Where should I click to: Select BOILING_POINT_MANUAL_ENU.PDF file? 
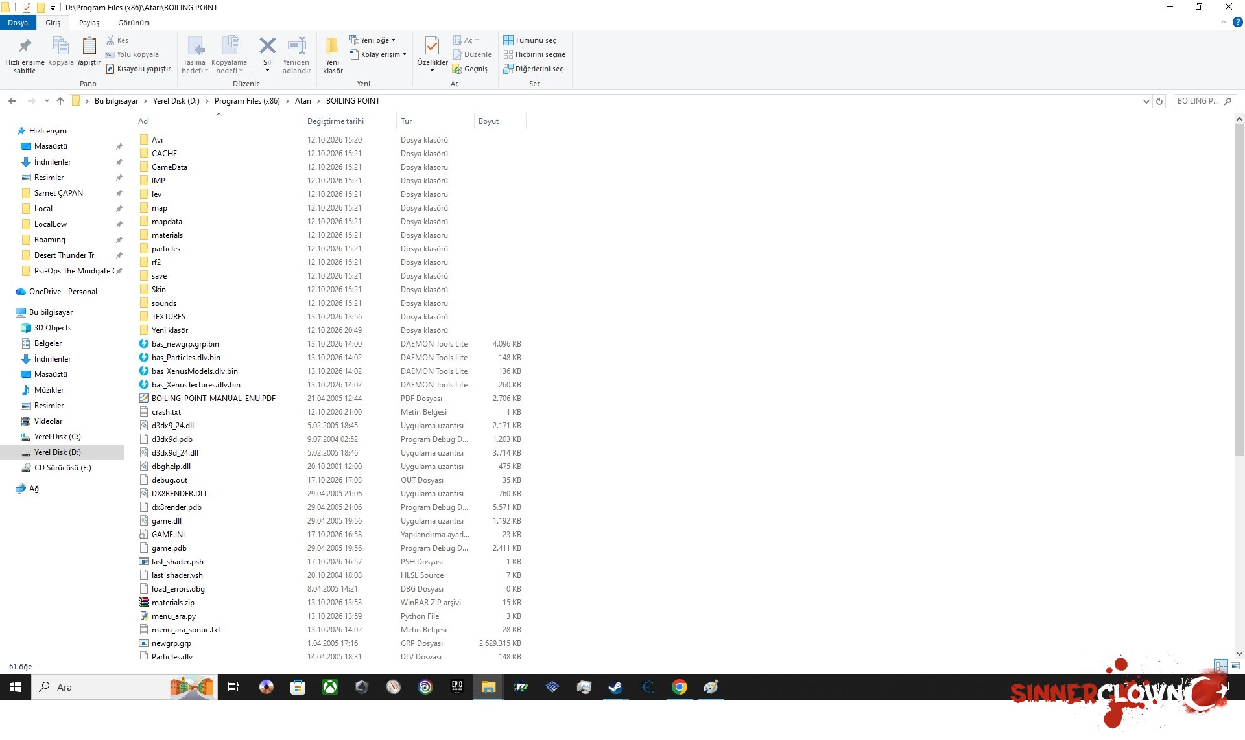(x=213, y=399)
